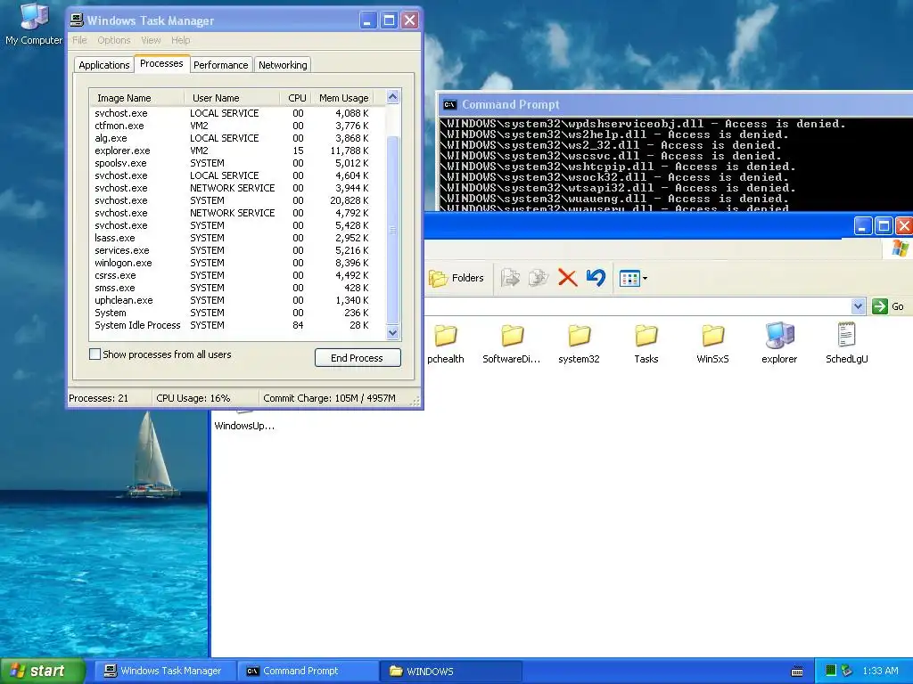Select the SoftwareDi... folder icon
The height and width of the screenshot is (684, 913).
point(512,345)
